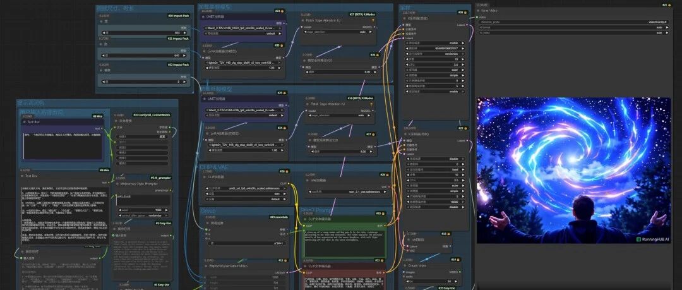Open the Wan2_2-T2V-A14B_LOW model dropdown
This screenshot has height=290, width=682.
[245, 110]
